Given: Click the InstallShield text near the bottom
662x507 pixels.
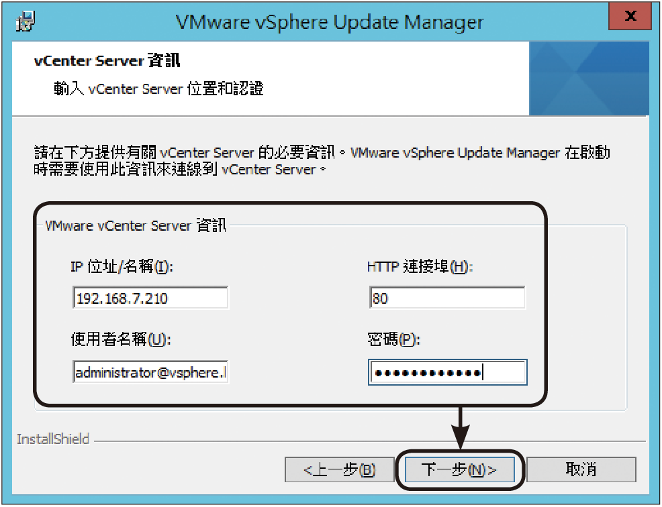Looking at the screenshot, I should pos(53,439).
